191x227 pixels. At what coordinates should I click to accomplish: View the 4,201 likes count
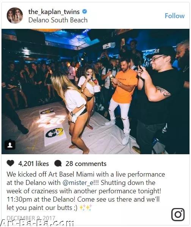(x=33, y=164)
